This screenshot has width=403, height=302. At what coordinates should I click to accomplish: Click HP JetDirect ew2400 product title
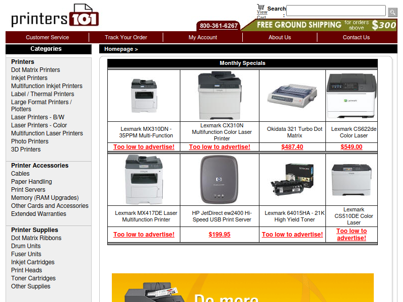(222, 216)
